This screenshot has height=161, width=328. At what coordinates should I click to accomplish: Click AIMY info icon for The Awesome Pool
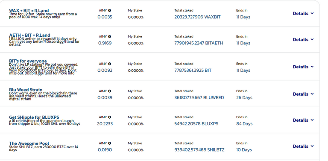coord(110,143)
